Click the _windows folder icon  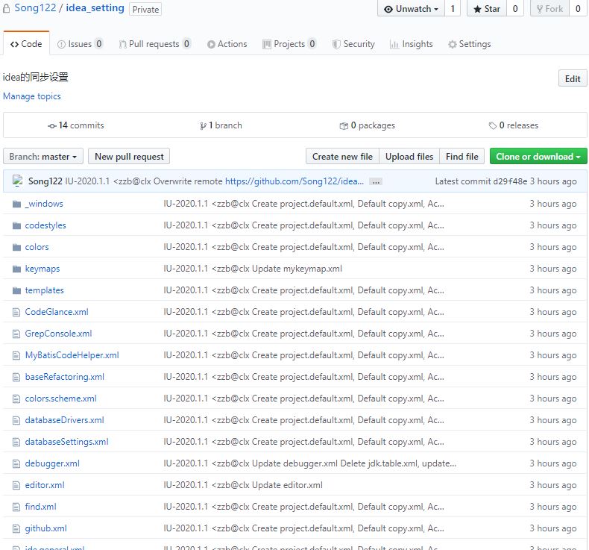point(17,204)
